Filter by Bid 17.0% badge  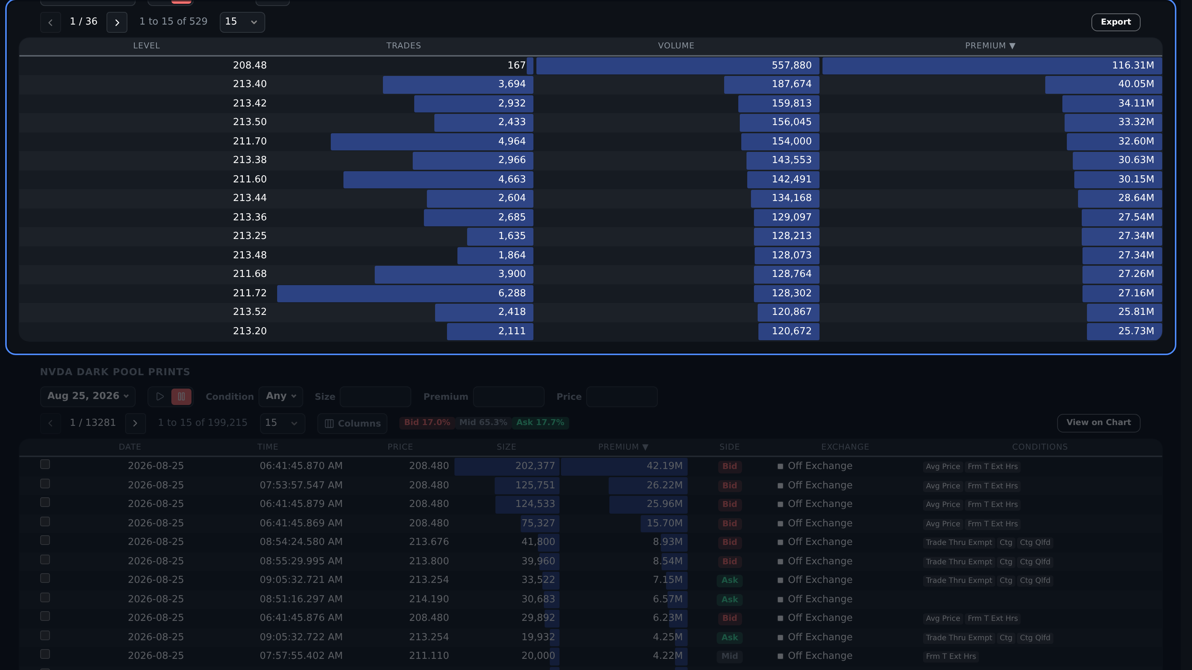(x=427, y=422)
